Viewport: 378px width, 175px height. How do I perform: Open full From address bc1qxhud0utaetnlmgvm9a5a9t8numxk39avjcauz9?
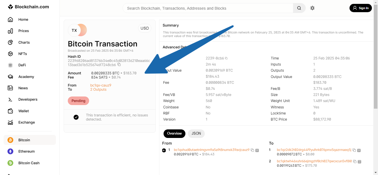tap(212, 150)
